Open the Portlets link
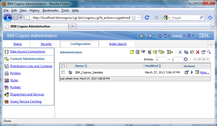This screenshot has height=126, width=217. 15,87
